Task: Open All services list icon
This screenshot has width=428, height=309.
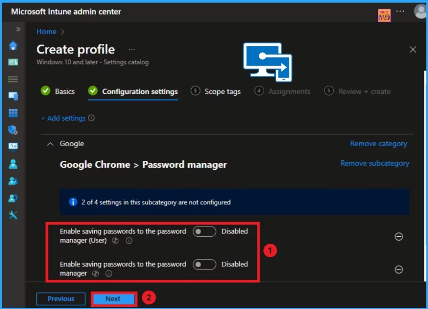Action: coord(13,79)
